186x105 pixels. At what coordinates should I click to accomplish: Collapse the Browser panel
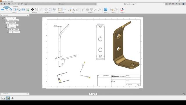1,15
